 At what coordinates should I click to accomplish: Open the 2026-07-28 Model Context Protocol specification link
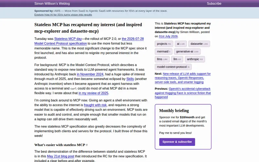pyautogui.click(x=89, y=41)
